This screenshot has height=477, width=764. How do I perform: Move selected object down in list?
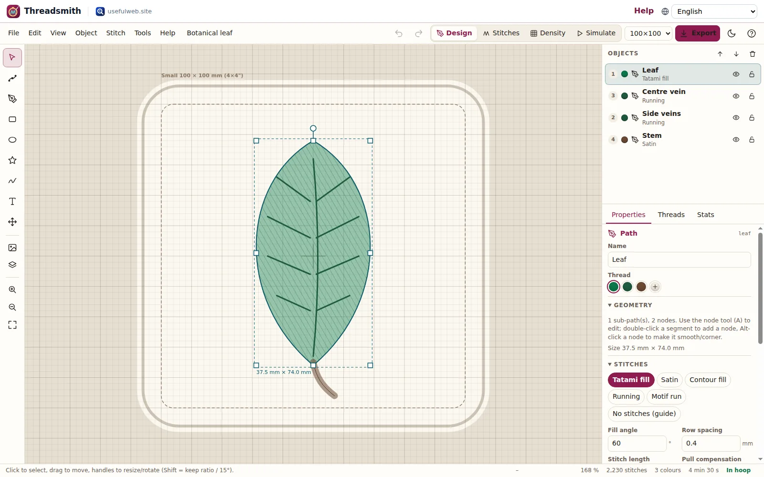[x=736, y=54]
